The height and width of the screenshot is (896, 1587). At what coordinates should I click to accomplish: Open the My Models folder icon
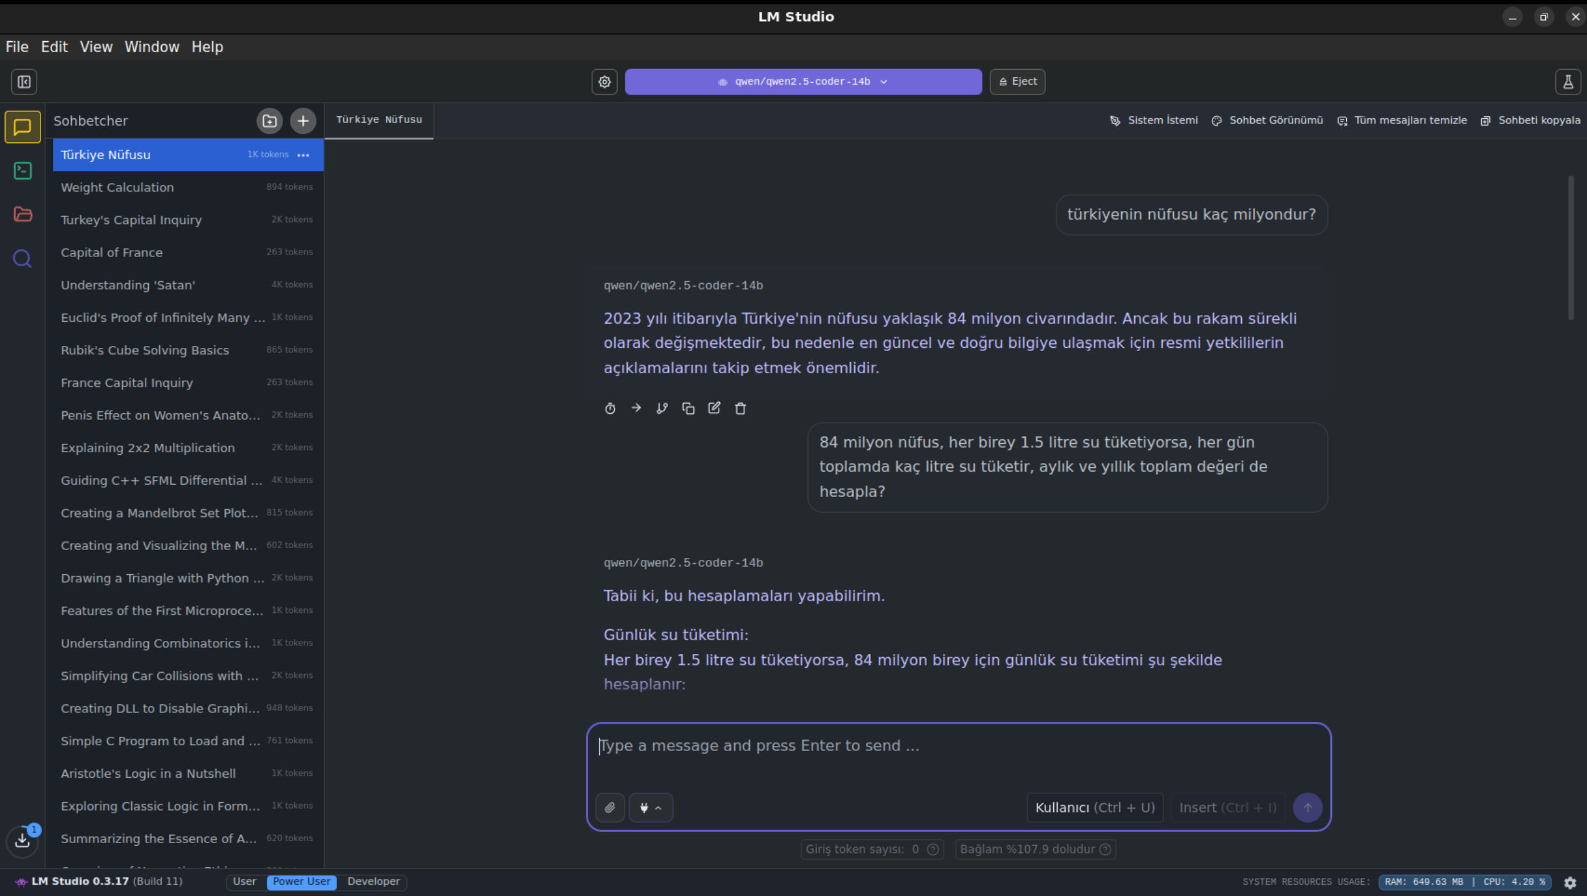point(23,214)
